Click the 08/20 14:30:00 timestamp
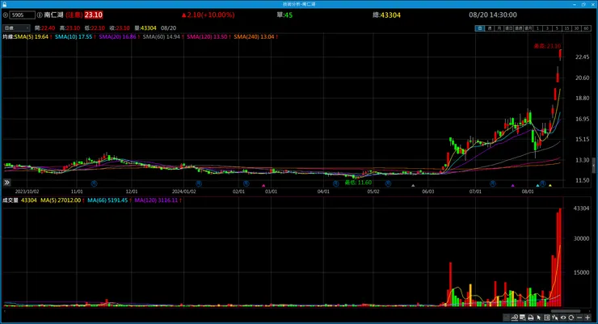 493,15
